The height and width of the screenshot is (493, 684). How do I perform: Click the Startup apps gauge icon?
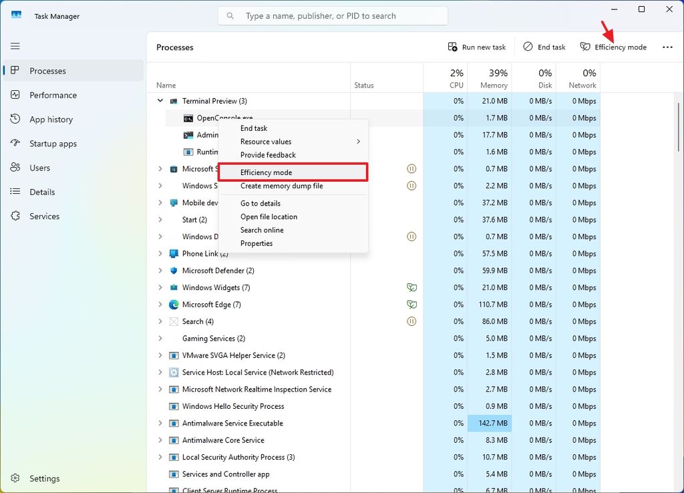(15, 143)
